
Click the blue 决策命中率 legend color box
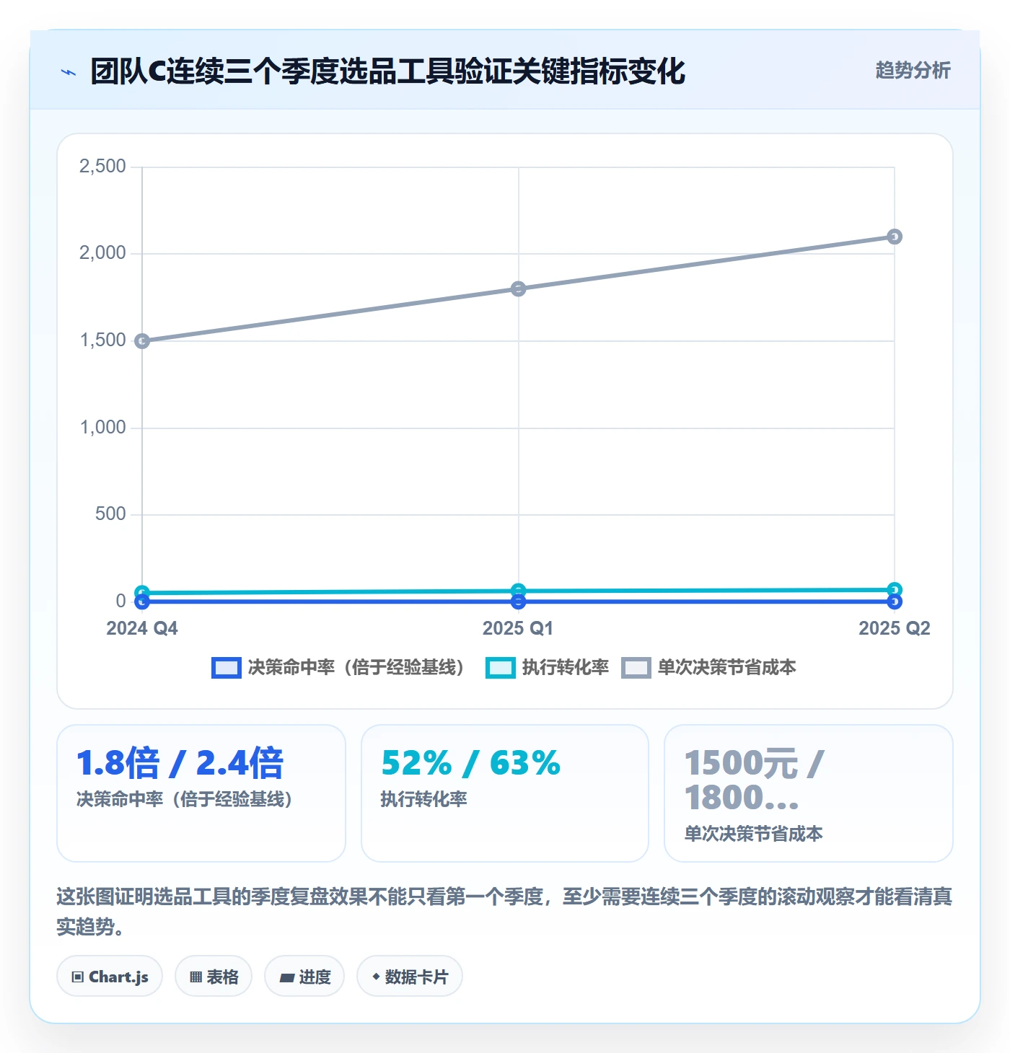[x=226, y=668]
